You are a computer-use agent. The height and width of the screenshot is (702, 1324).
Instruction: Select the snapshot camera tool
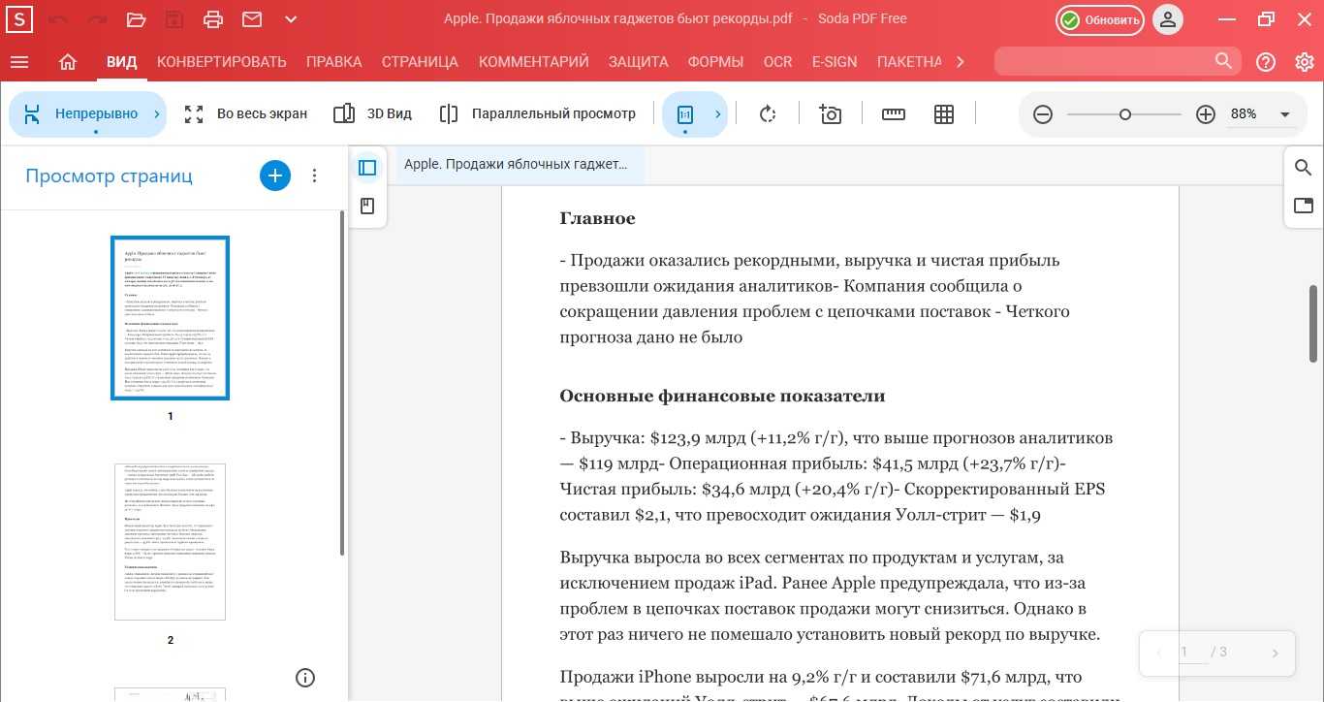[x=830, y=114]
